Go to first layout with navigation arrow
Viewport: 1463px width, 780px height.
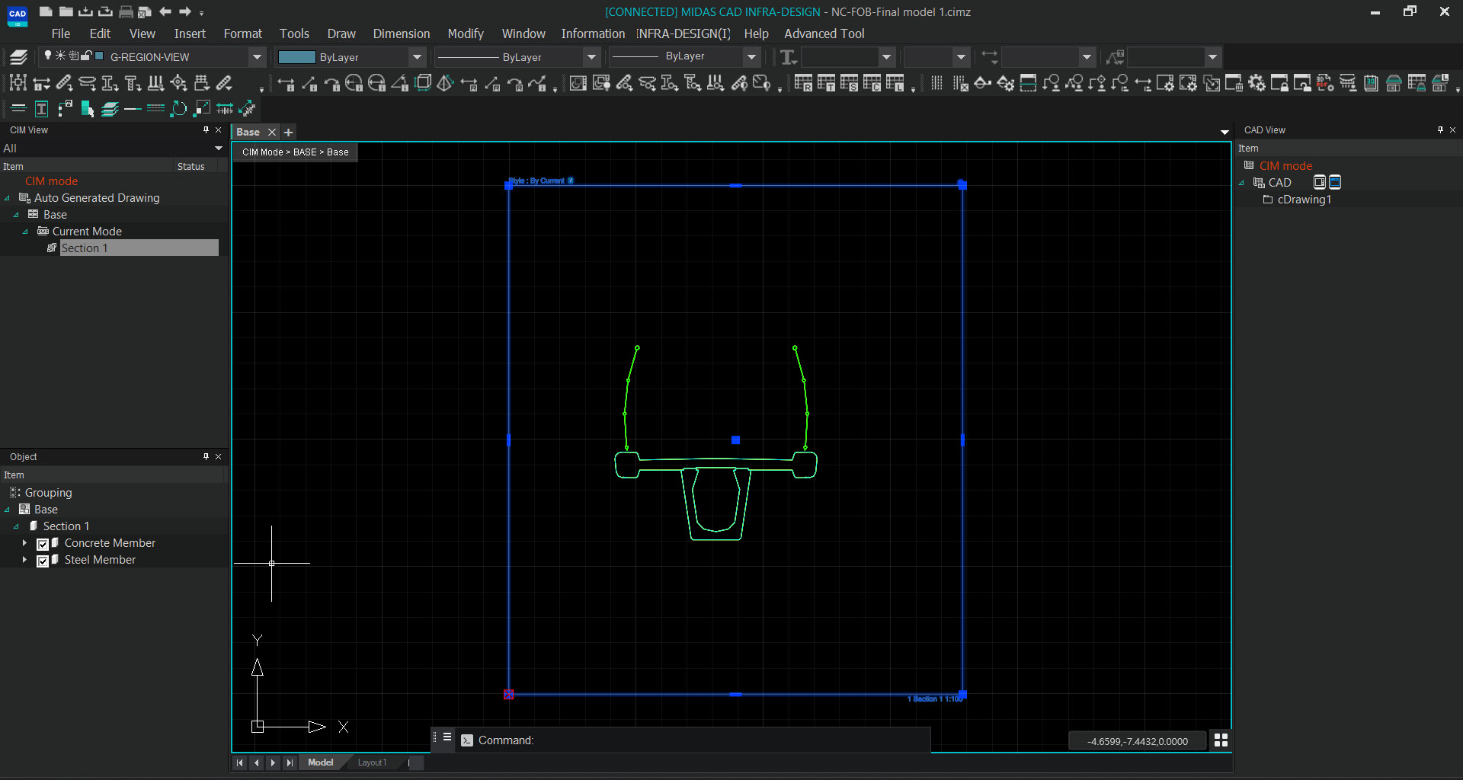[x=239, y=762]
